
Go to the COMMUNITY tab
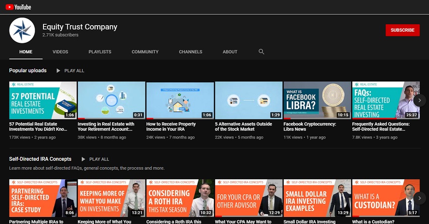(x=145, y=51)
